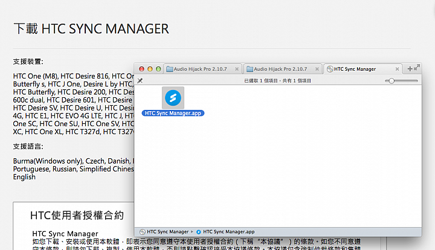This screenshot has height=250, width=435.
Task: Click the 下載 HTC SYNC MANAGER heading
Action: click(91, 29)
